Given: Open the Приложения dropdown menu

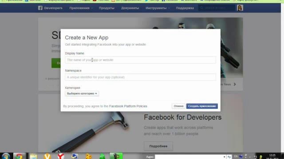Looking at the screenshot, I should [x=81, y=8].
